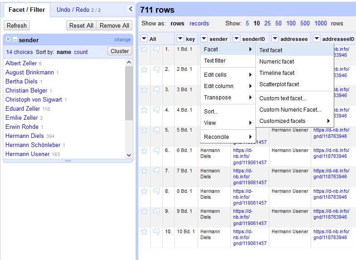This screenshot has height=260, width=356.
Task: Open the senderID column dropdown
Action: tap(237, 39)
